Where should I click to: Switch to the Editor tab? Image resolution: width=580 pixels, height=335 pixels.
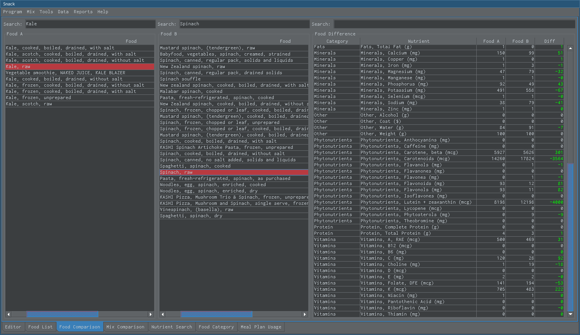[13, 327]
